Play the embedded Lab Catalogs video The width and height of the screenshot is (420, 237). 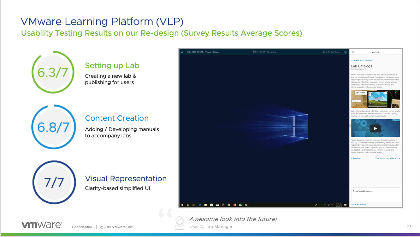coord(375,128)
